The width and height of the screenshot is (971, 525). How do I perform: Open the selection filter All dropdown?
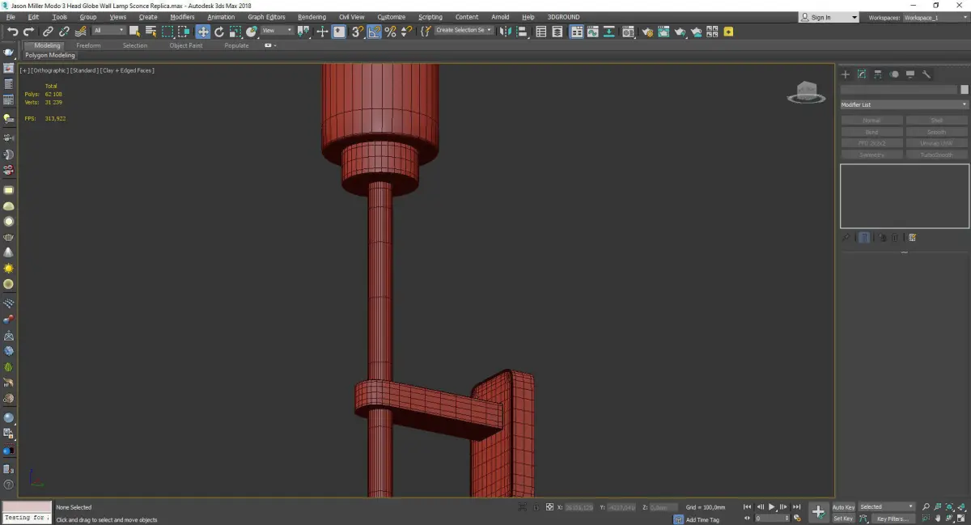[x=108, y=31]
